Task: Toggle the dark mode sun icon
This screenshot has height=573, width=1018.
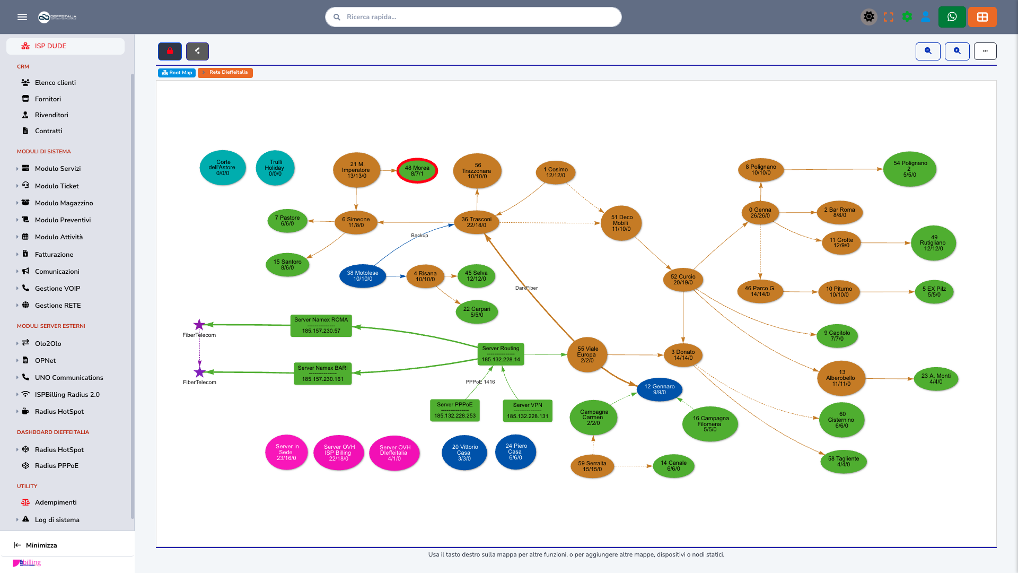Action: click(x=869, y=17)
